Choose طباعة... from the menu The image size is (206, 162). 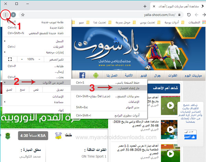(37, 66)
